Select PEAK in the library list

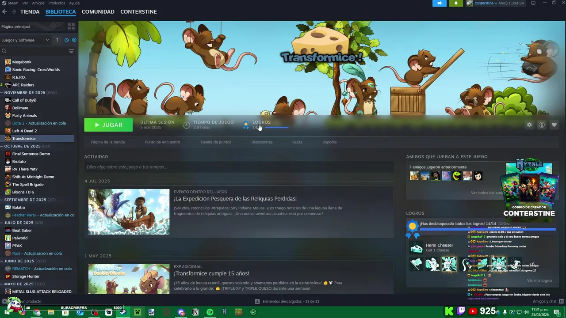point(17,246)
